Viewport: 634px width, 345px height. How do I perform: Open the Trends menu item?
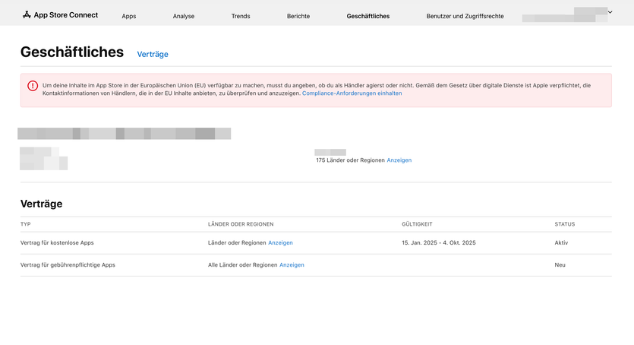pyautogui.click(x=241, y=16)
